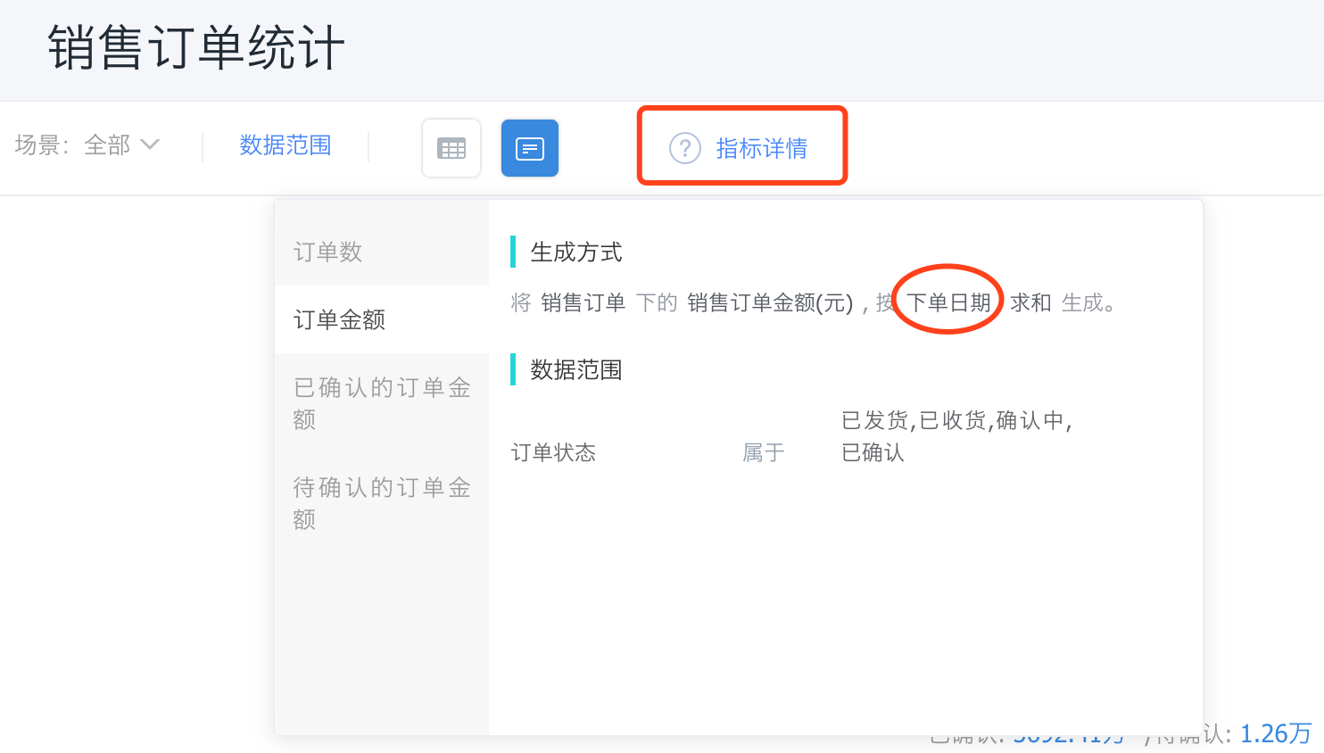Select the 订单金额 tab
This screenshot has height=753, width=1324.
pos(339,319)
